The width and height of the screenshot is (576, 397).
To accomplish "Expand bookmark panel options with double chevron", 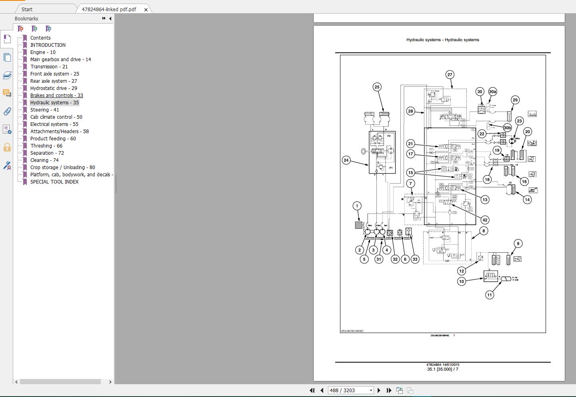I will coord(103,18).
